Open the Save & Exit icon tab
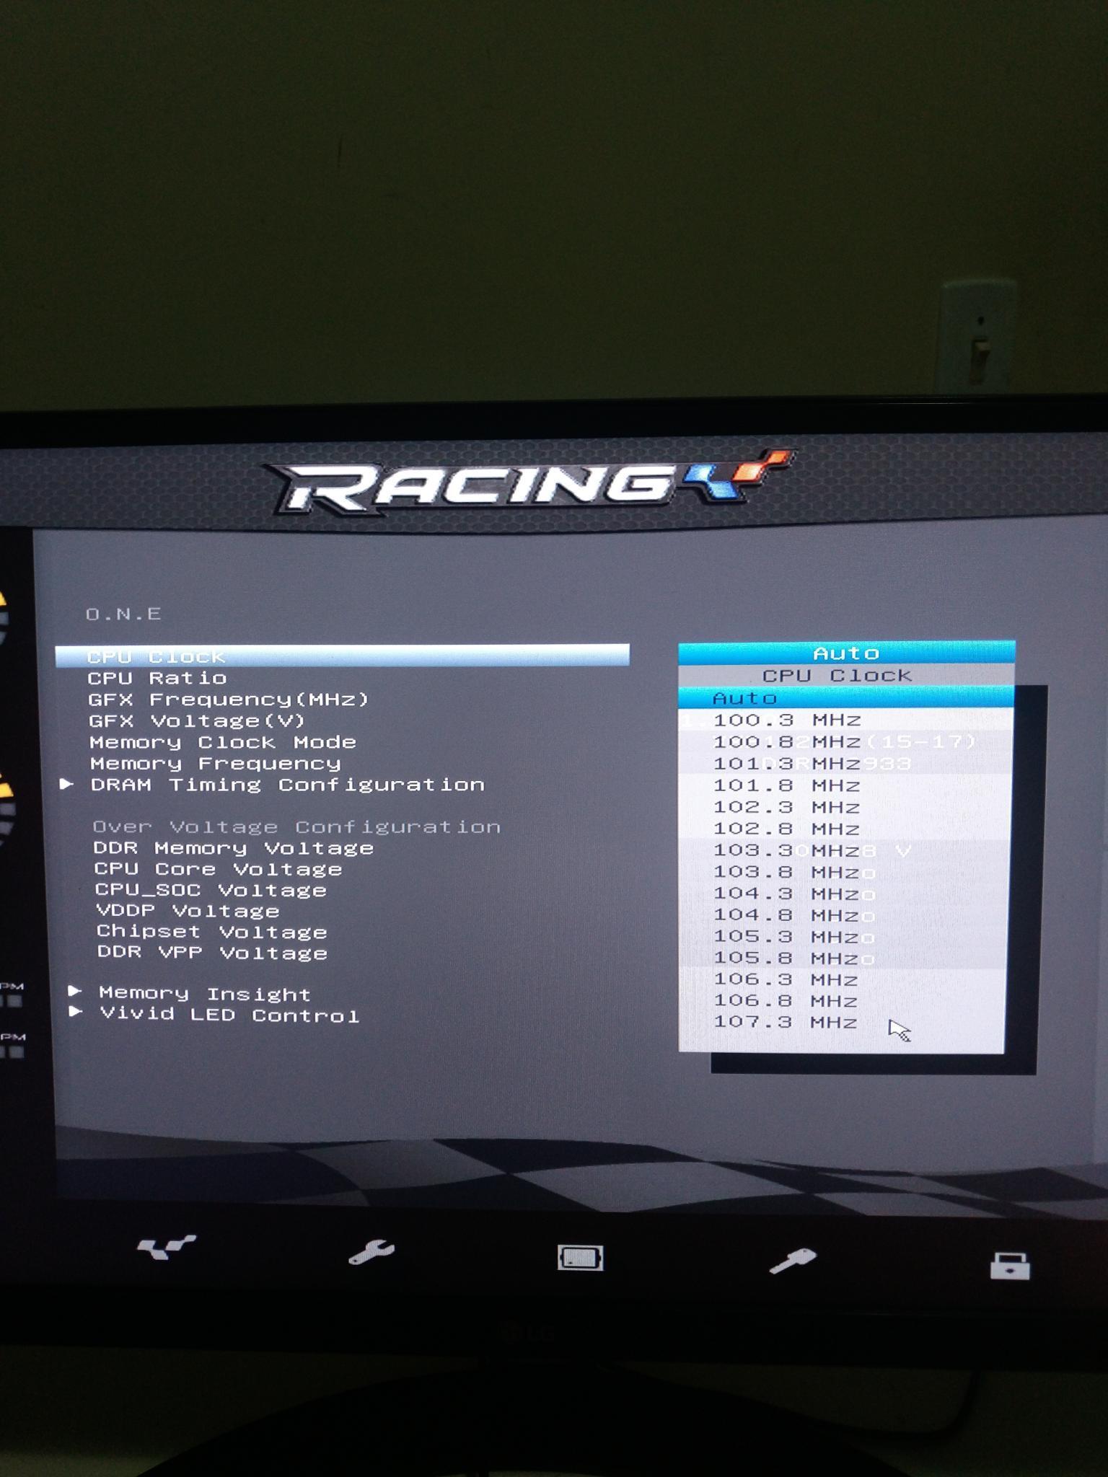The height and width of the screenshot is (1477, 1108). pos(1010,1266)
